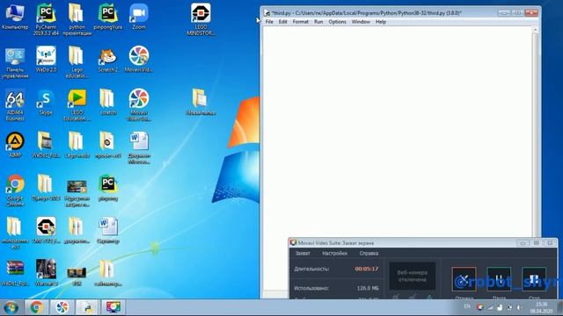The height and width of the screenshot is (316, 563).
Task: Open the Run menu in IDLE
Action: [x=318, y=22]
